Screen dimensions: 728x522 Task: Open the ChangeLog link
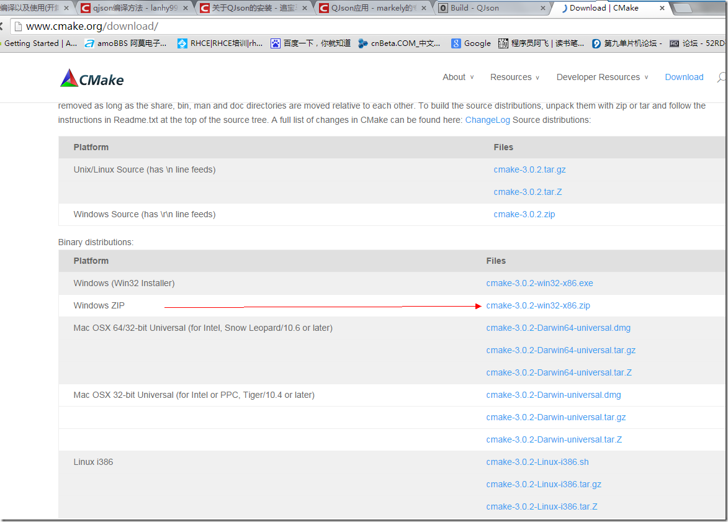(487, 120)
